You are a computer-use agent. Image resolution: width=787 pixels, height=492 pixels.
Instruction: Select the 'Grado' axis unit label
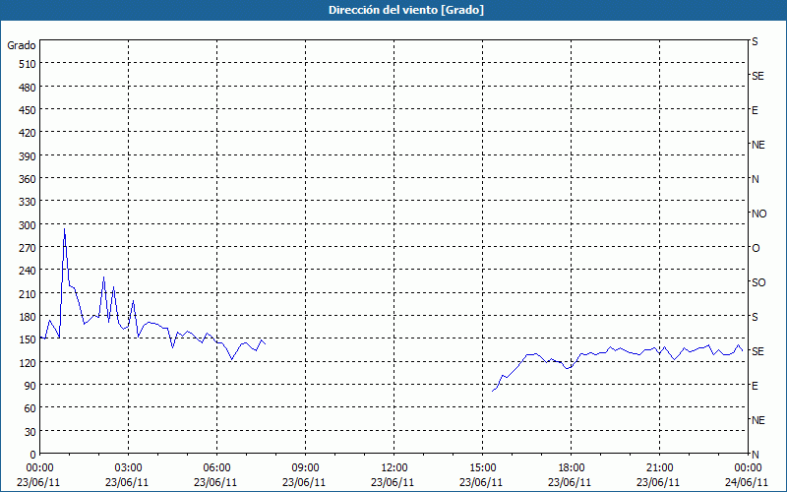coord(22,45)
